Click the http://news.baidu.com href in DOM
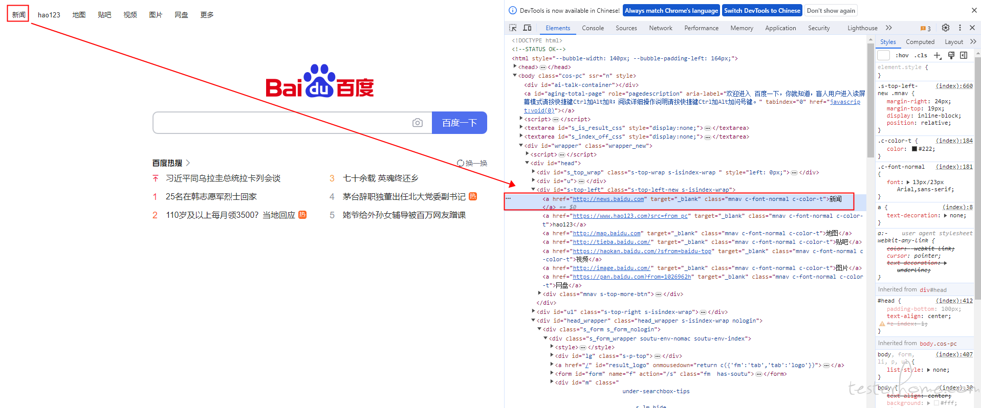981x408 pixels. tap(608, 199)
